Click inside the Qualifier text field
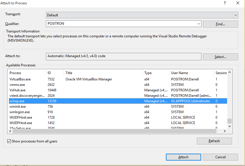 (x=121, y=24)
